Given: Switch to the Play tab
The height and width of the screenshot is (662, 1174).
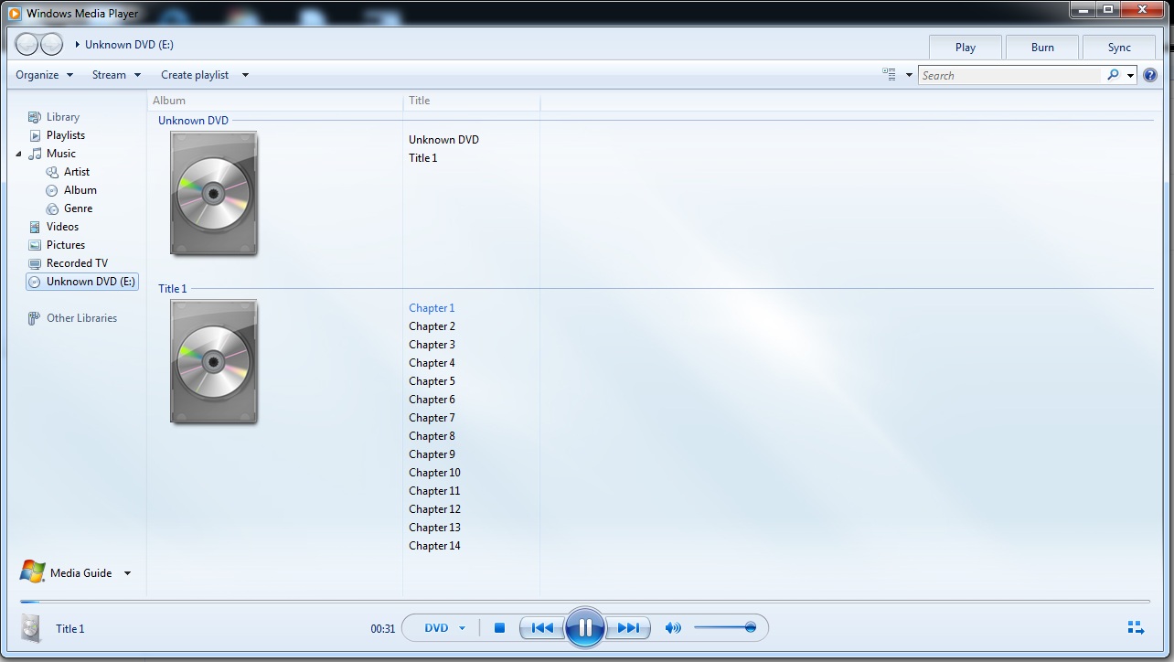Looking at the screenshot, I should pos(966,48).
